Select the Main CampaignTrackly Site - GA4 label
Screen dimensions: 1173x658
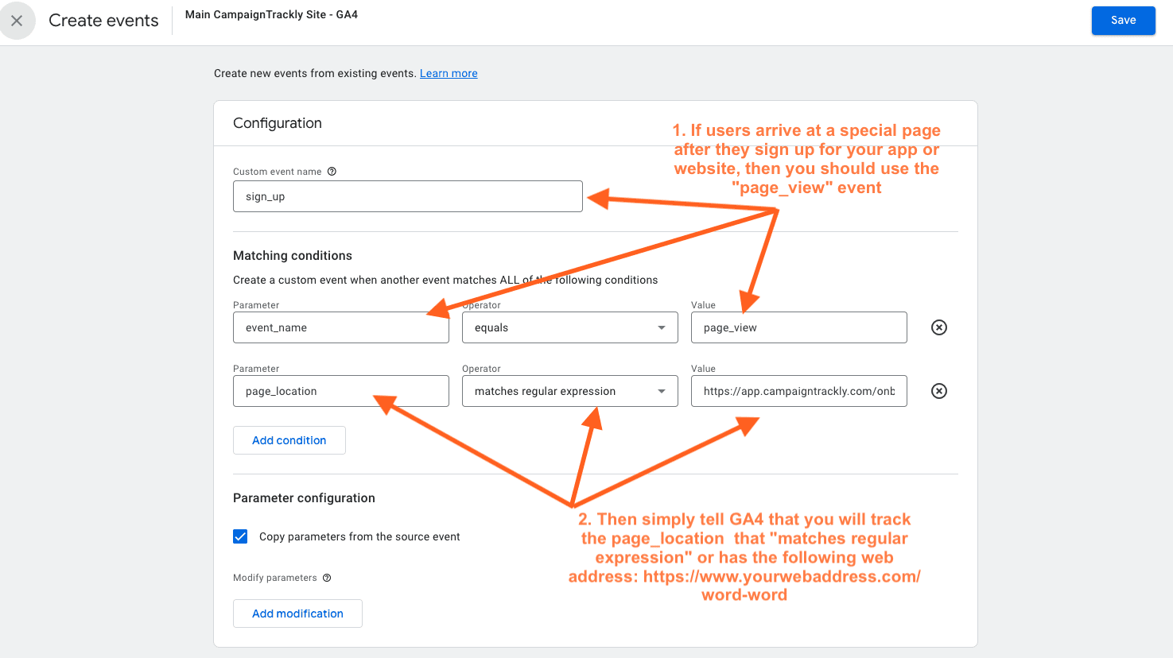pyautogui.click(x=270, y=14)
